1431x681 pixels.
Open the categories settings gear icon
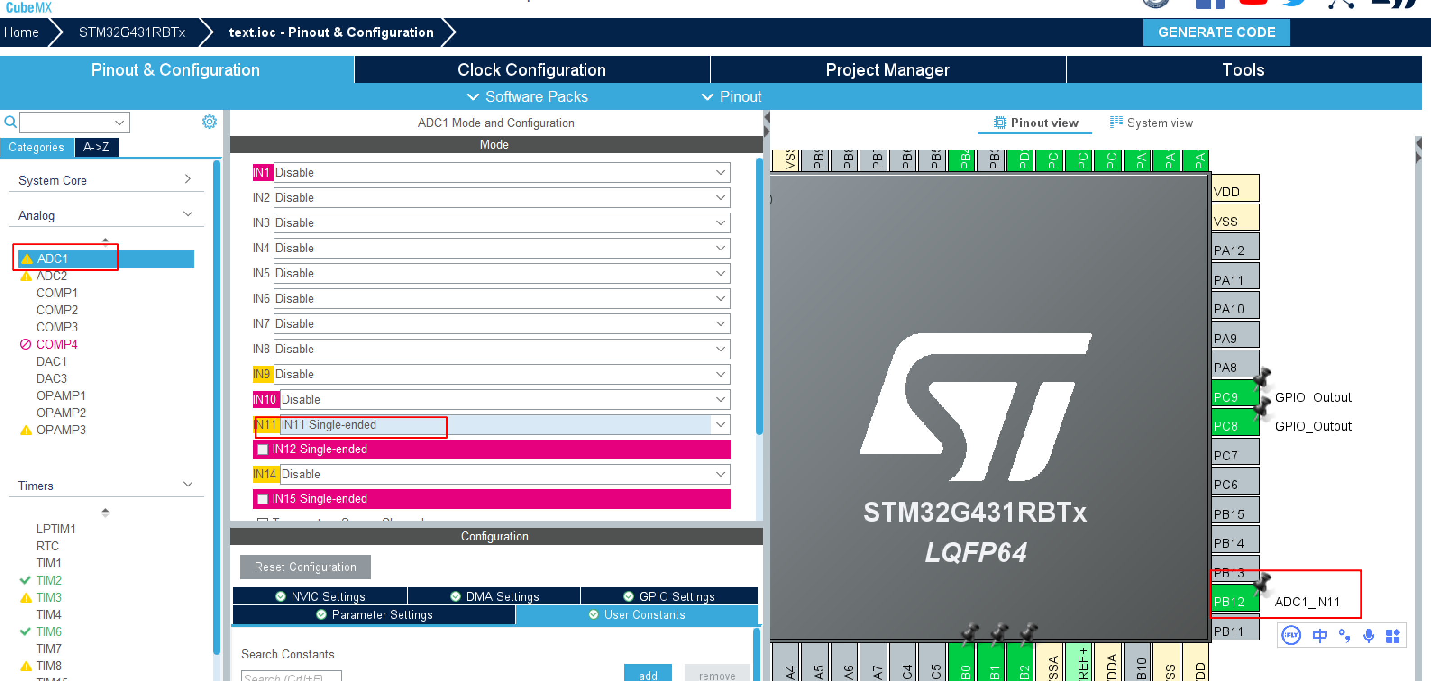209,122
